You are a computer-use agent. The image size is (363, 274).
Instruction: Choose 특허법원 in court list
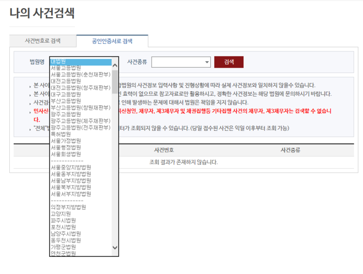(81, 134)
